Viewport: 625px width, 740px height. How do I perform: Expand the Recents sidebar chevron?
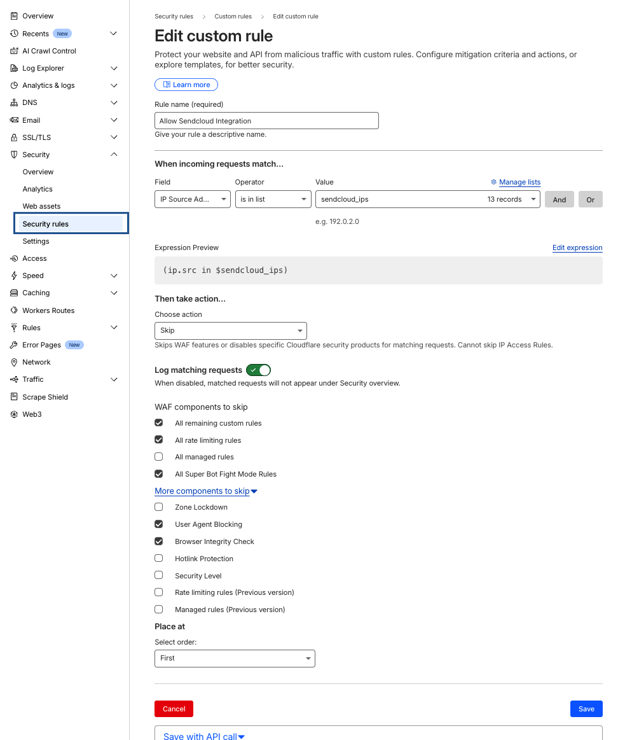(x=114, y=34)
